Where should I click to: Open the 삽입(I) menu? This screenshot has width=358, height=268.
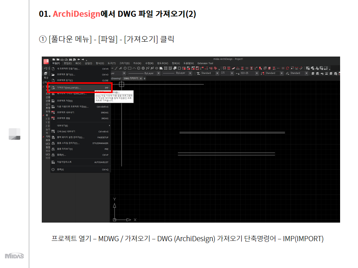point(88,63)
